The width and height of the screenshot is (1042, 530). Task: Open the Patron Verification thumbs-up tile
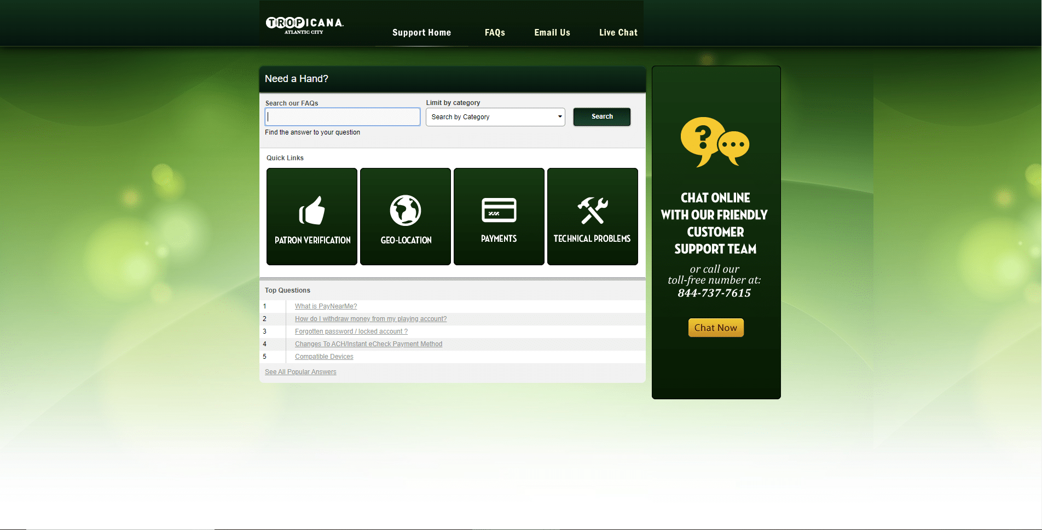pyautogui.click(x=312, y=217)
